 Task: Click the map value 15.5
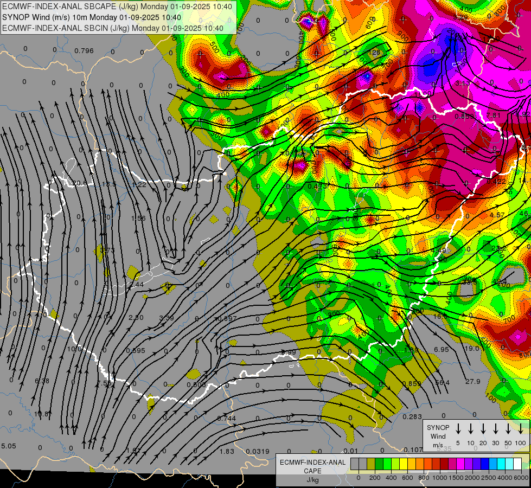109,184
